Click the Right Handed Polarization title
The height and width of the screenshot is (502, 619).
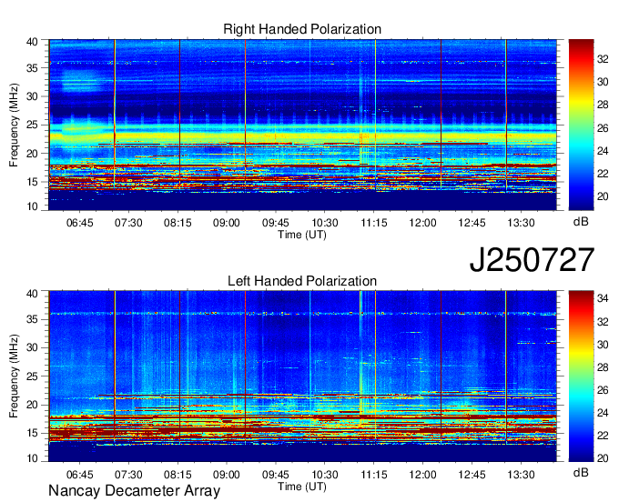(302, 29)
